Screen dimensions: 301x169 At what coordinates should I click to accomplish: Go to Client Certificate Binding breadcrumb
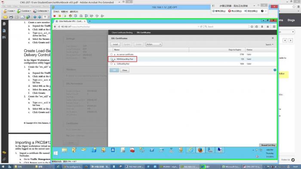pyautogui.click(x=122, y=33)
